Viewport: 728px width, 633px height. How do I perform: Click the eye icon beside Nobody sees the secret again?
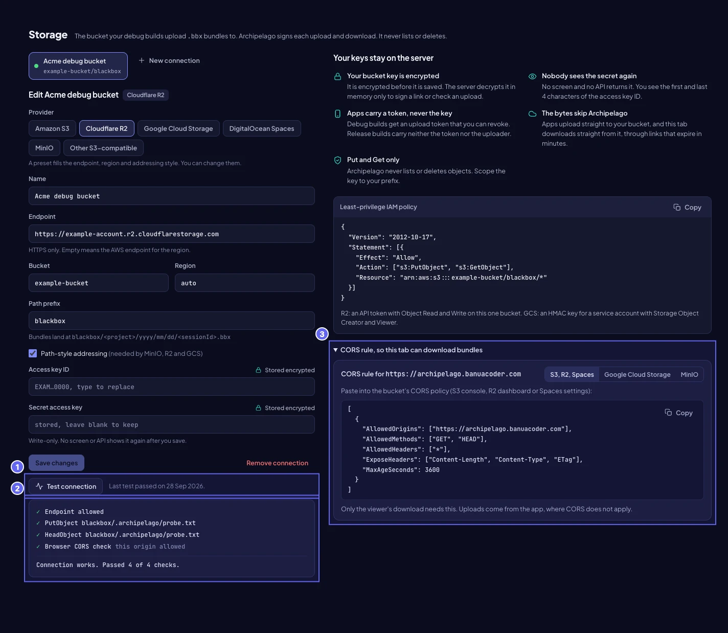point(532,76)
